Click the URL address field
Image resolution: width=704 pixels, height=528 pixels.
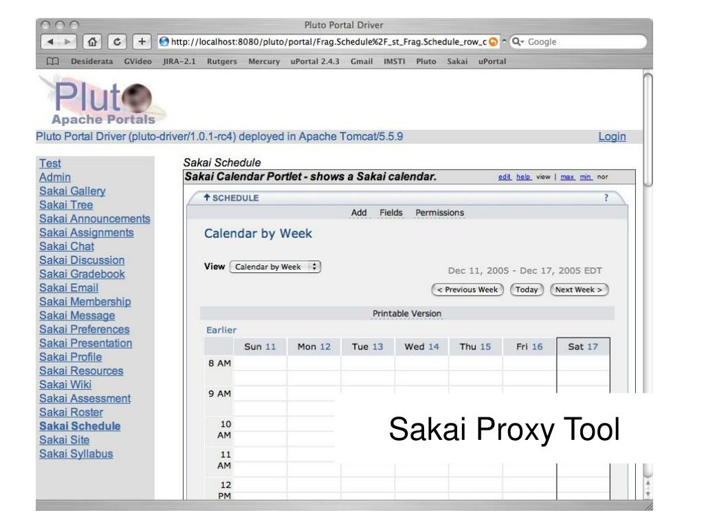point(328,42)
